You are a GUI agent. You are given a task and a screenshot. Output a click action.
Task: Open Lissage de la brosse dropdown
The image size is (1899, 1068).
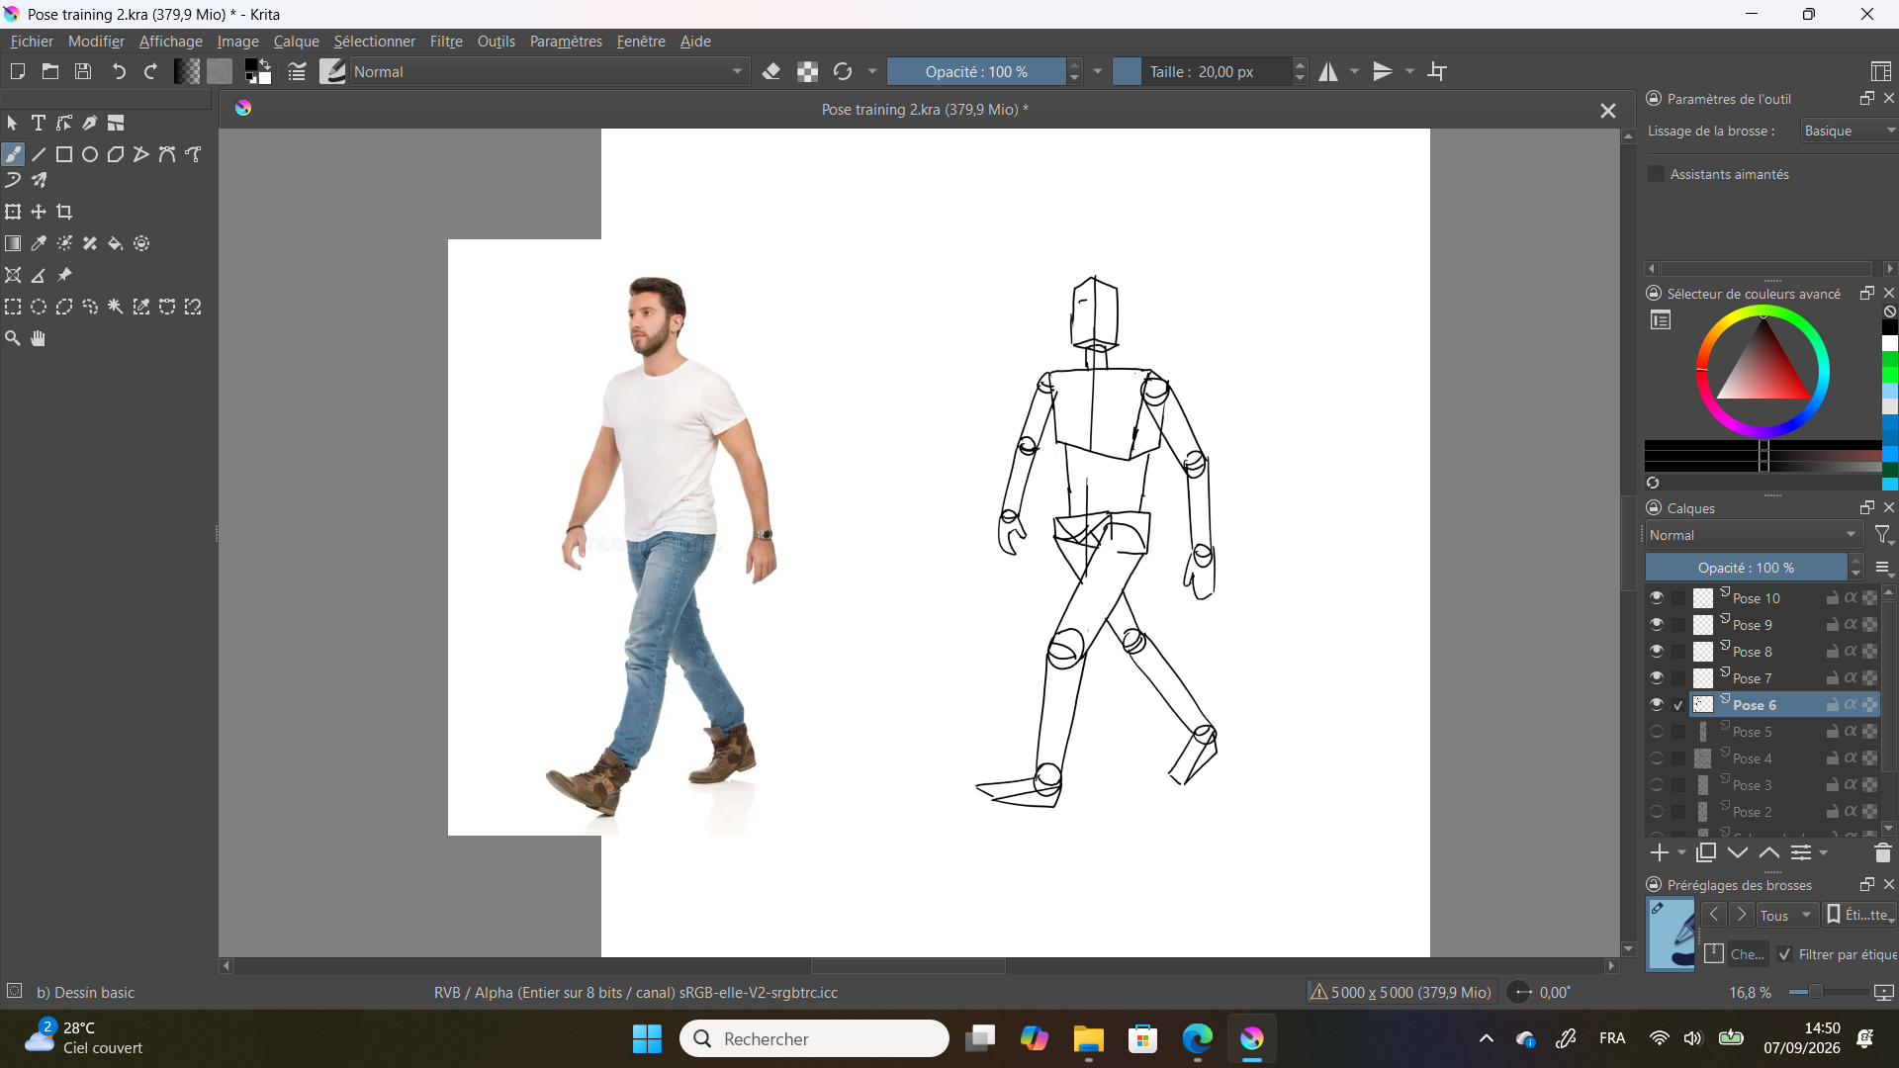pyautogui.click(x=1848, y=131)
